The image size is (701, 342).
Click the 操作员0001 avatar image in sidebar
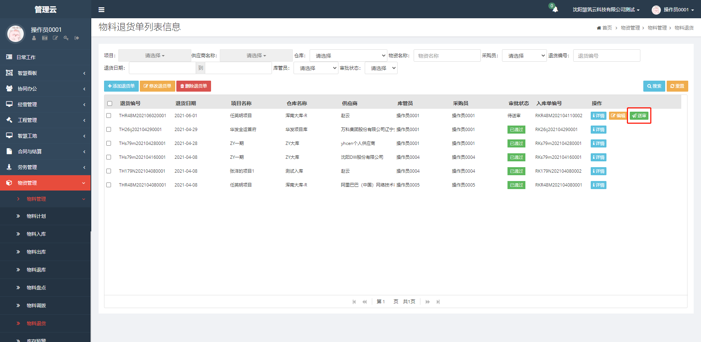(x=15, y=34)
